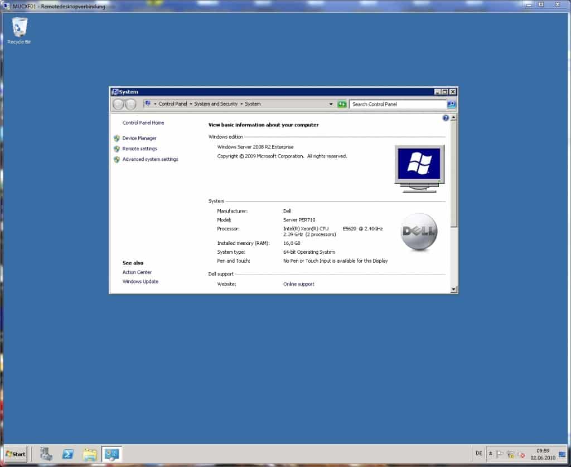Image resolution: width=571 pixels, height=467 pixels.
Task: Expand the dropdown arrow after System and Security
Action: tap(241, 104)
